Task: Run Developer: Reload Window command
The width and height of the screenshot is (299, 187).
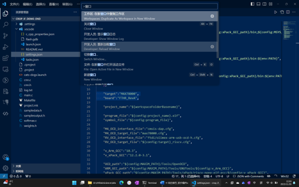Action: coord(149,47)
